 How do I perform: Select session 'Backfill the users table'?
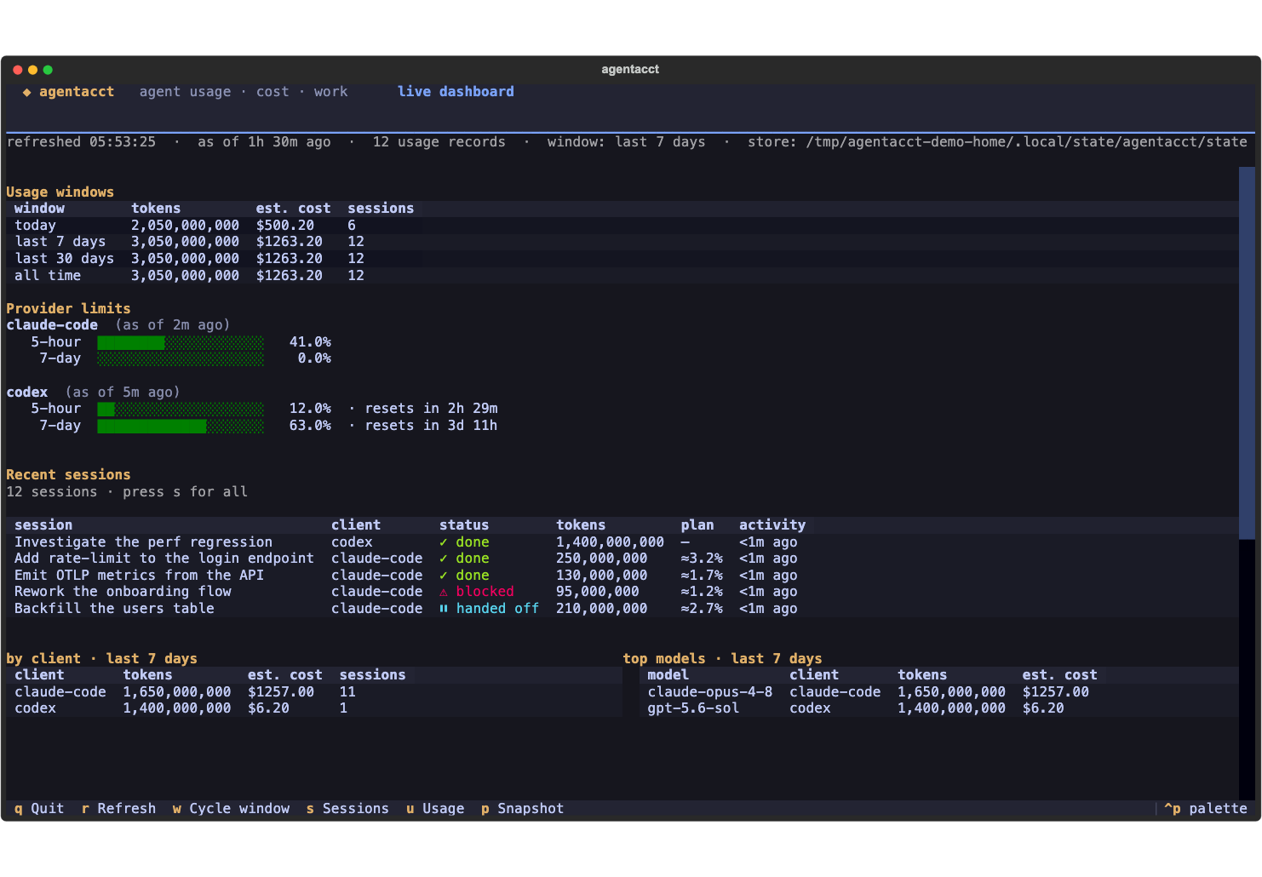[x=622, y=609]
